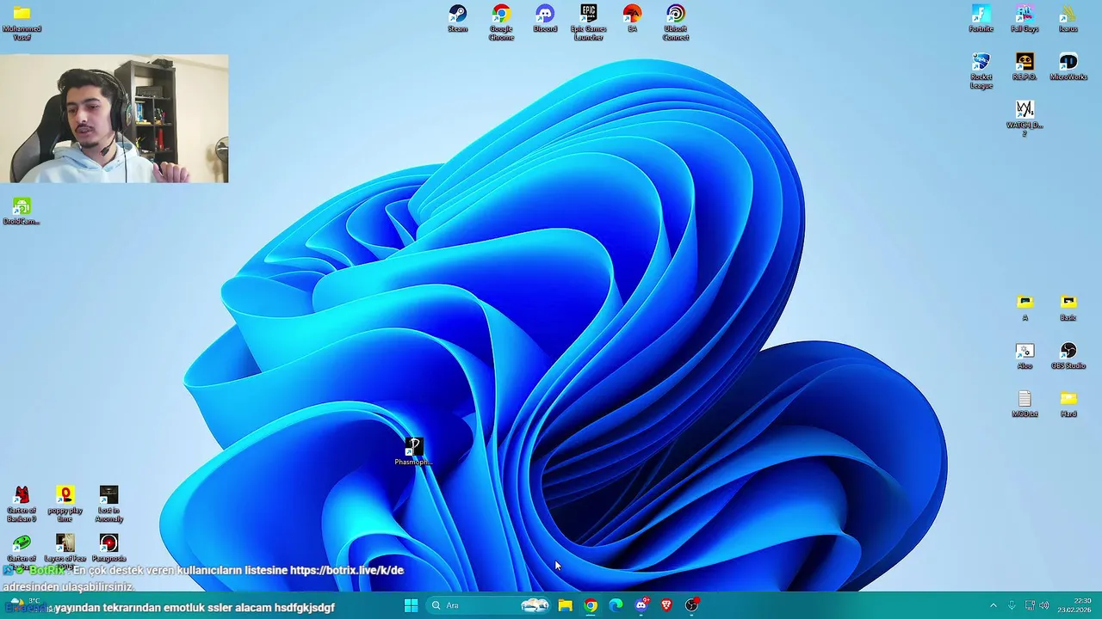Open File Explorer from the taskbar

tap(565, 605)
